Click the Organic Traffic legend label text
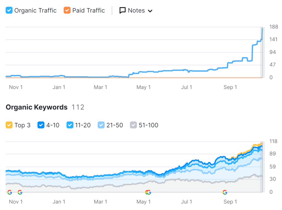This screenshot has height=210, width=282. pyautogui.click(x=35, y=10)
